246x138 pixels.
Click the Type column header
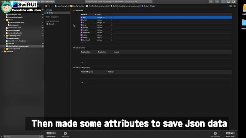[x=99, y=15]
